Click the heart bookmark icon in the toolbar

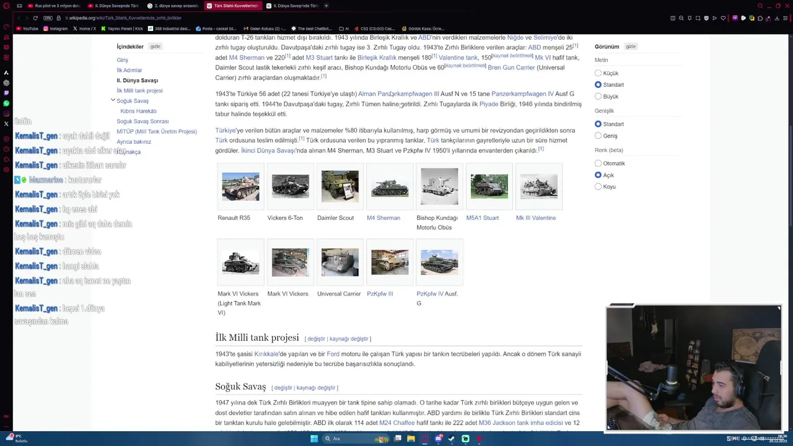(723, 18)
